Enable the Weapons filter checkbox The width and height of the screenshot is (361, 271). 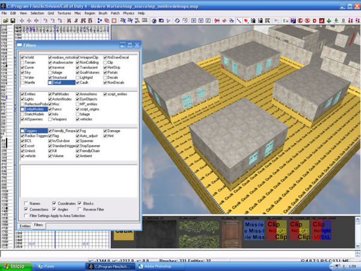pos(50,119)
